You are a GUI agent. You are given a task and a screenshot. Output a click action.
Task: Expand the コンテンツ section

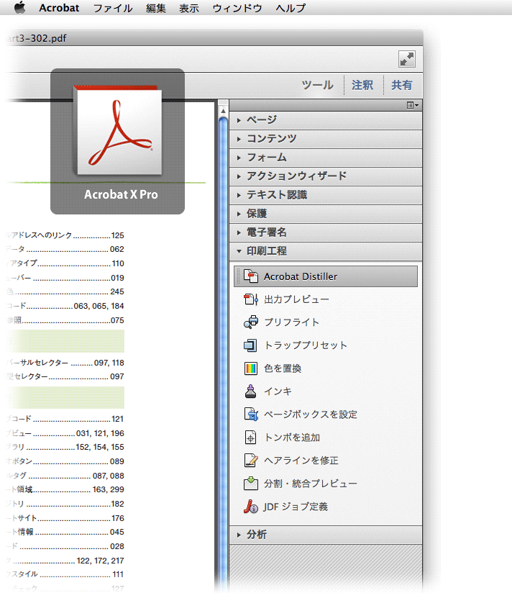(326, 139)
